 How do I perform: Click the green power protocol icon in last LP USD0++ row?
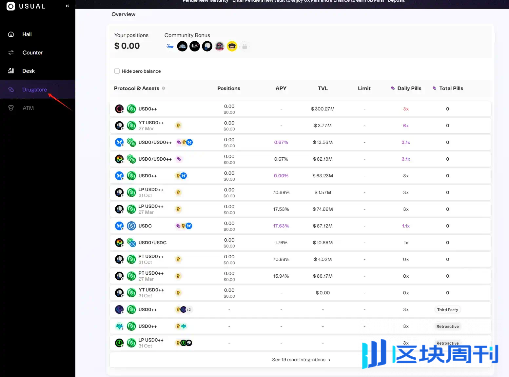(119, 343)
